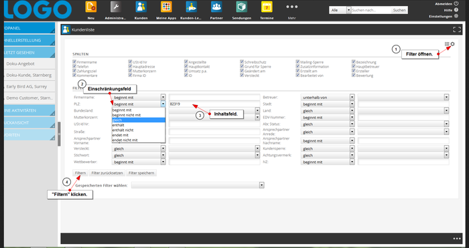
Task: Open the Sendungen package icon
Action: click(x=241, y=7)
